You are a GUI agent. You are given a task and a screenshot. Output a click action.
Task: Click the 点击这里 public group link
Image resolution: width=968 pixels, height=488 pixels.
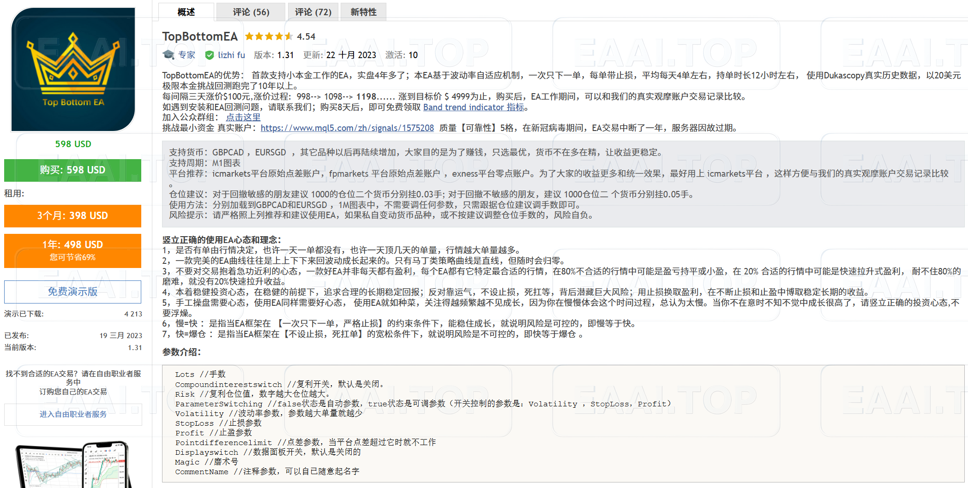pyautogui.click(x=243, y=117)
